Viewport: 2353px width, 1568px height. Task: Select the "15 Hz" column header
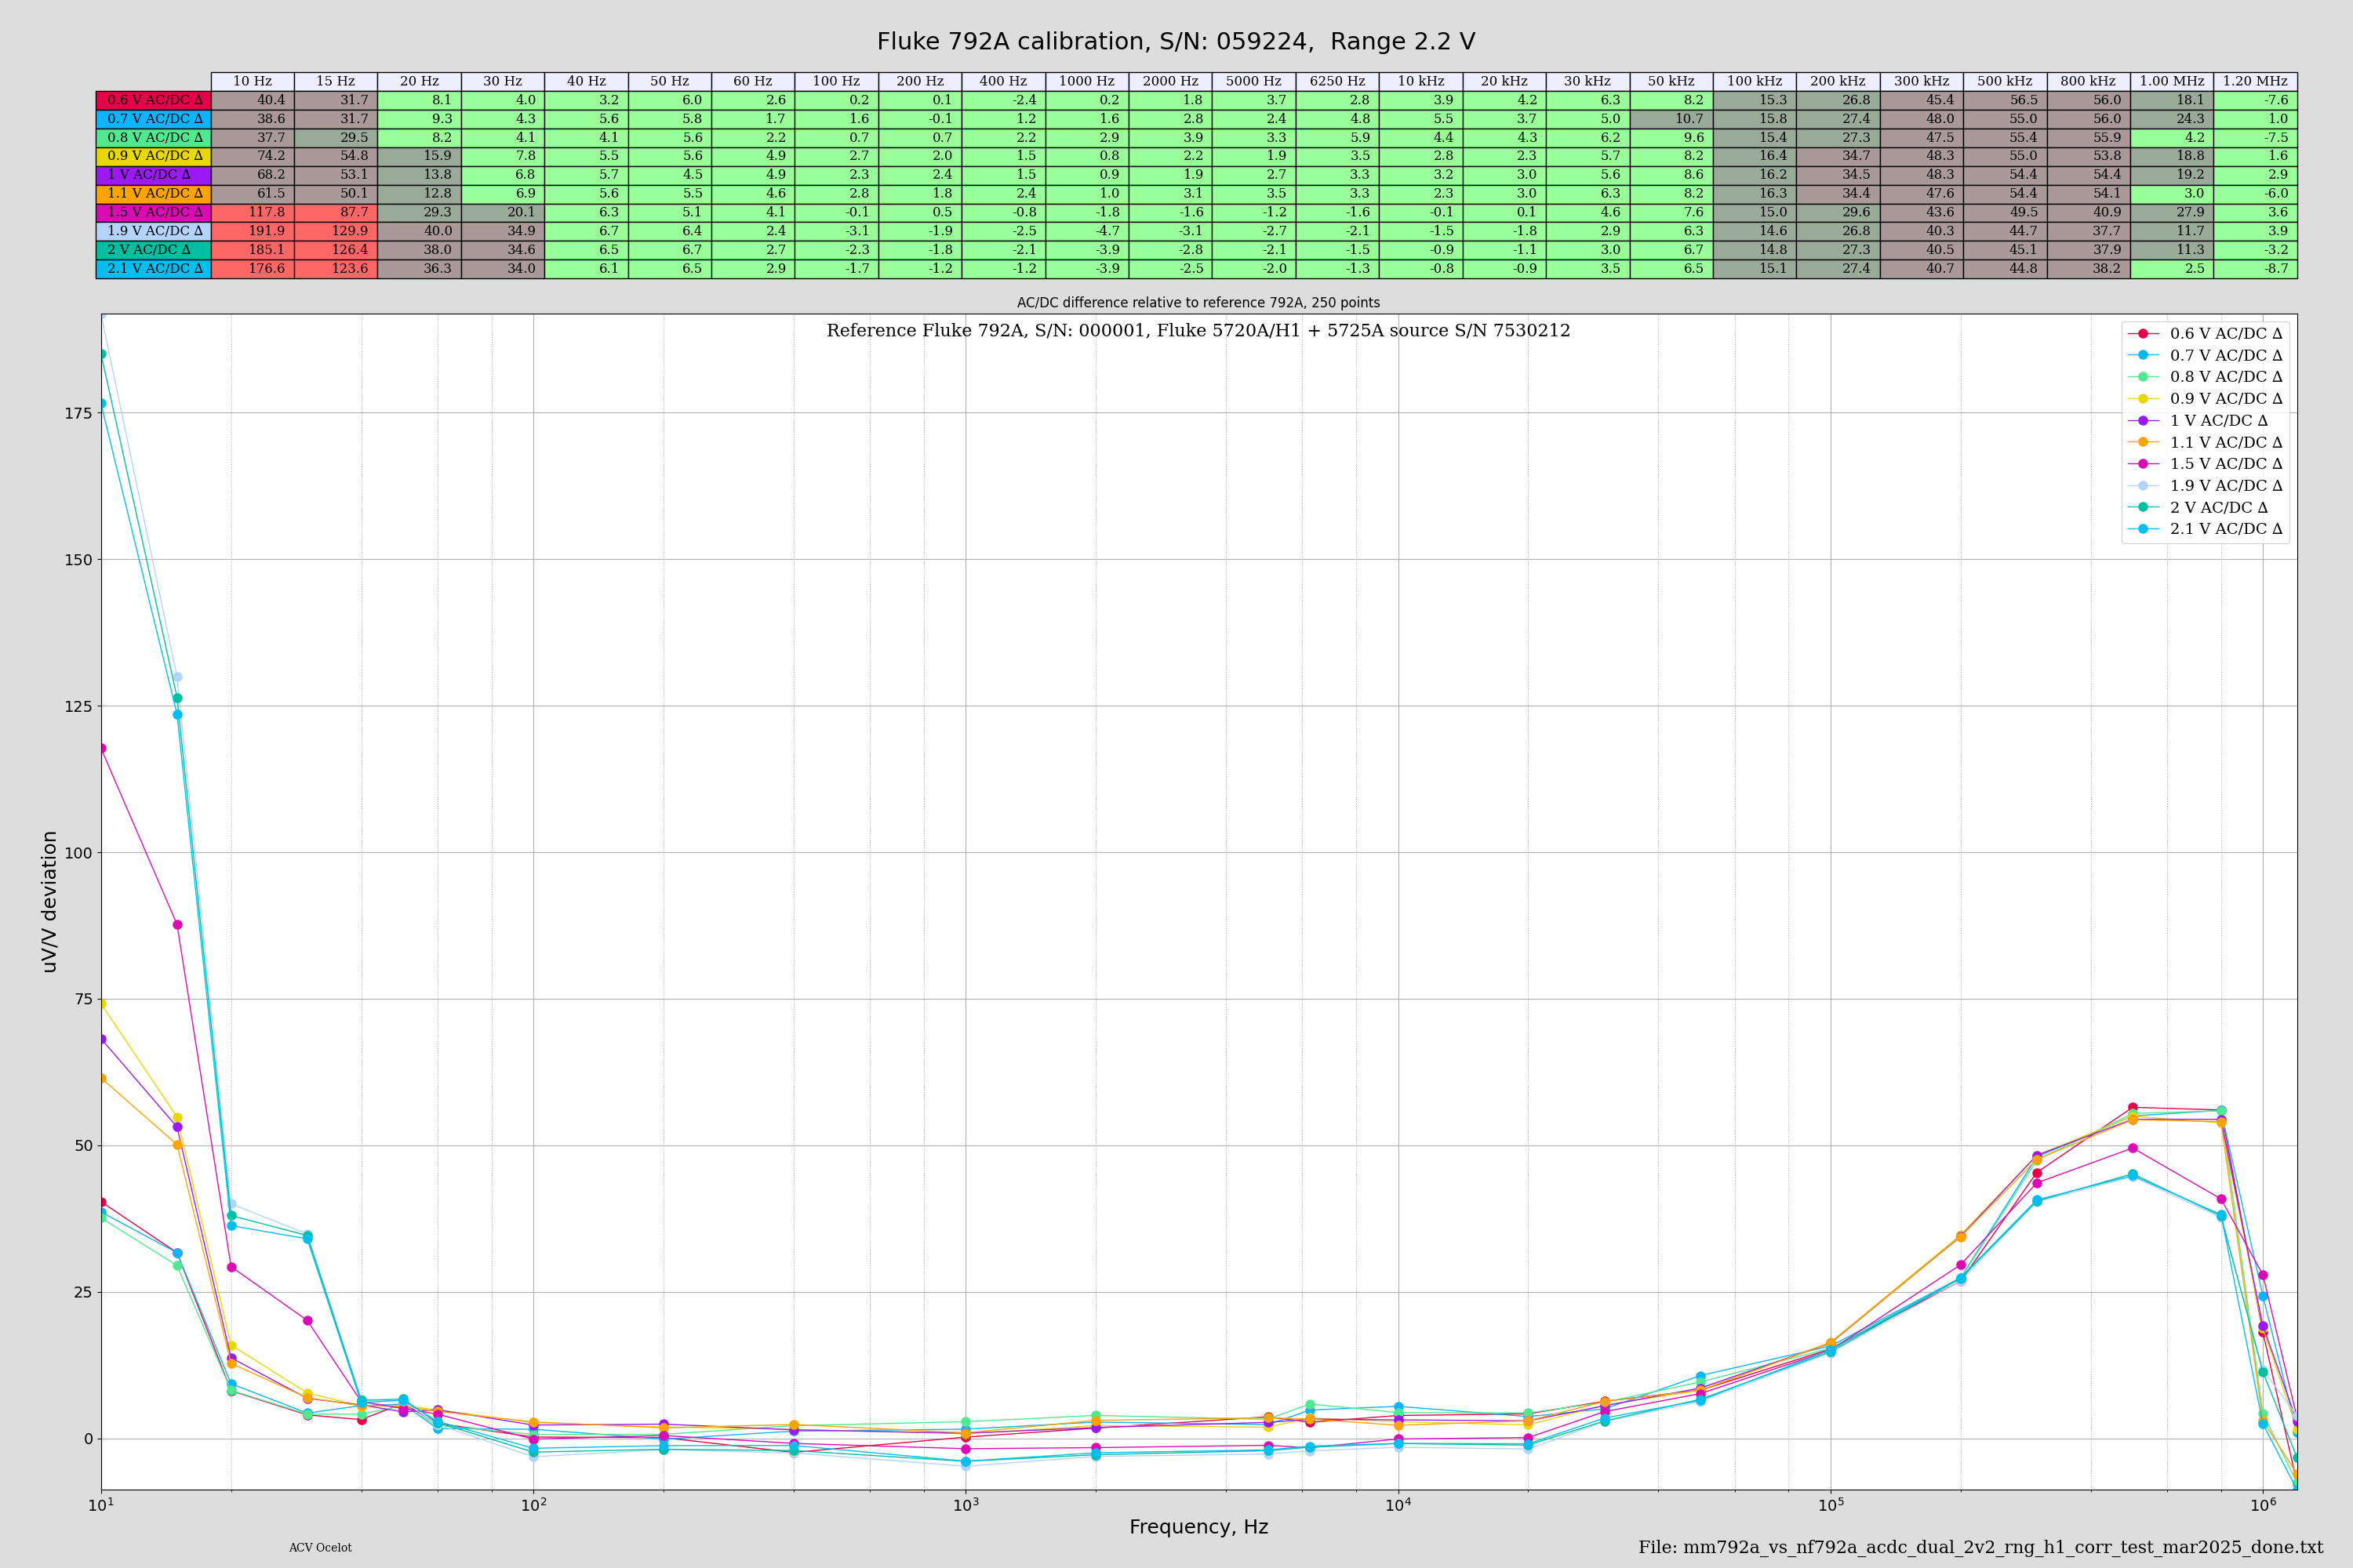(336, 81)
